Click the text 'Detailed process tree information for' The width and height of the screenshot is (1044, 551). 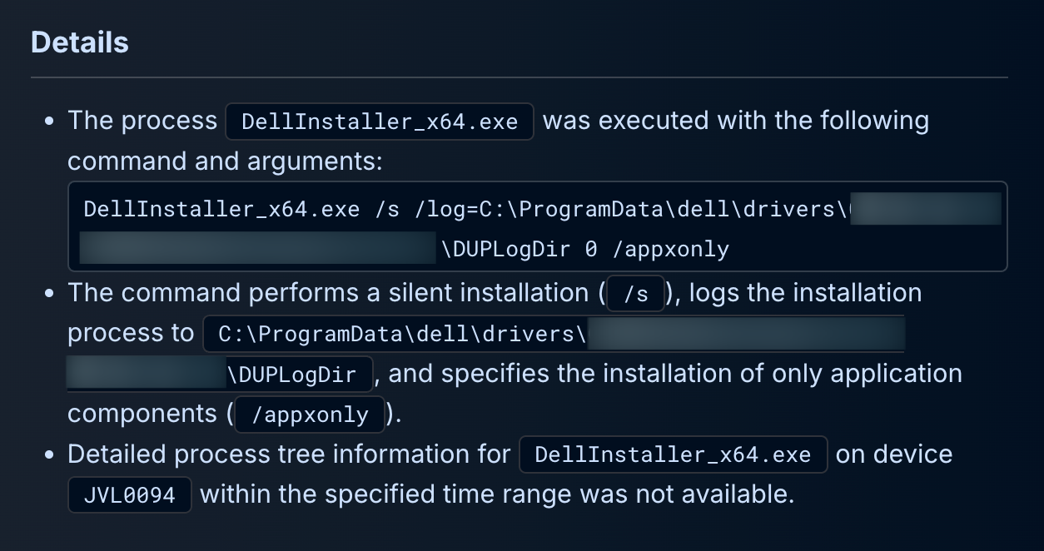tap(289, 454)
